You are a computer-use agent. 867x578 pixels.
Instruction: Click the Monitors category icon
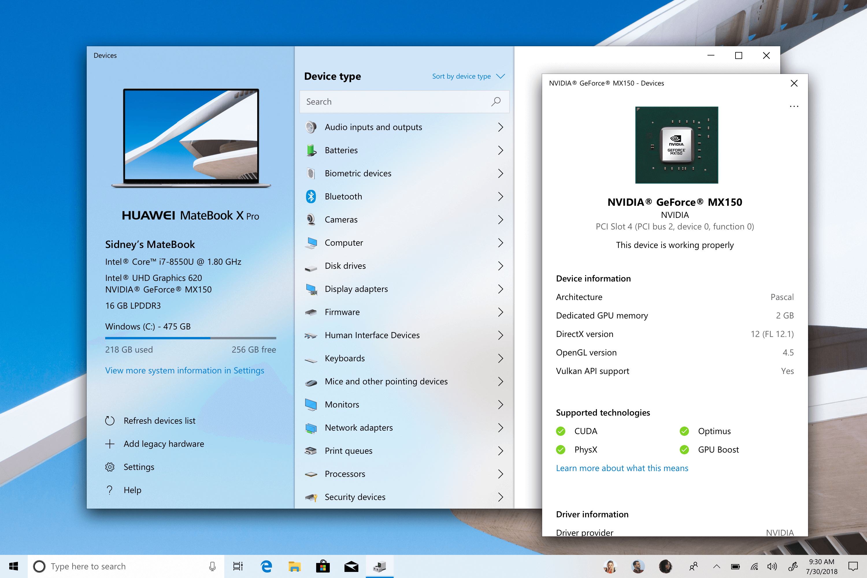311,405
